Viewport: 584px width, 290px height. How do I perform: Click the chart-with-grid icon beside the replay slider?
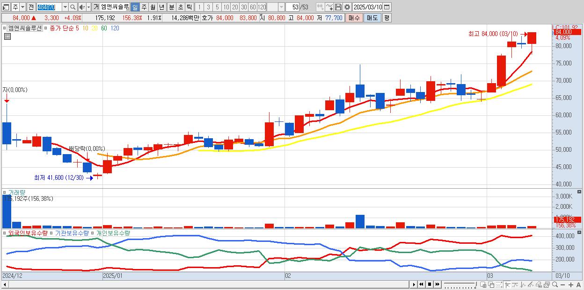483,284
